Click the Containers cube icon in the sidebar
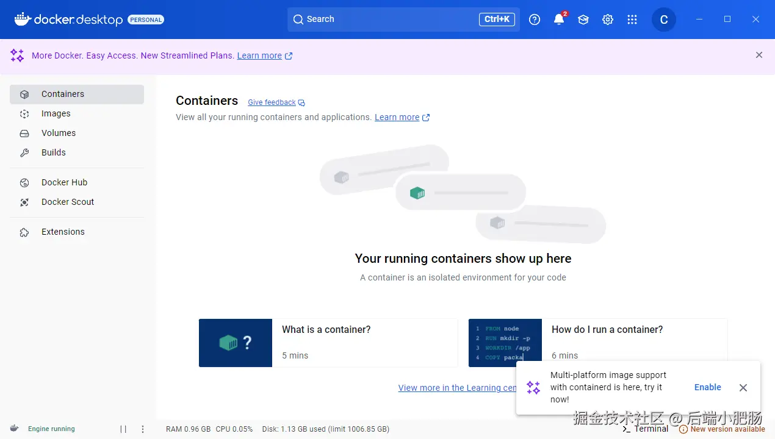Image resolution: width=775 pixels, height=439 pixels. click(x=24, y=95)
